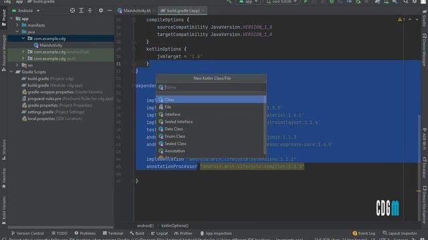Start debugging with the bug icon

point(332,1)
